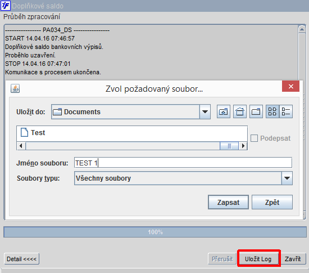Image resolution: width=309 pixels, height=273 pixels.
Task: Click the log line 'START 14.04.16 07:46:57'
Action: point(40,38)
